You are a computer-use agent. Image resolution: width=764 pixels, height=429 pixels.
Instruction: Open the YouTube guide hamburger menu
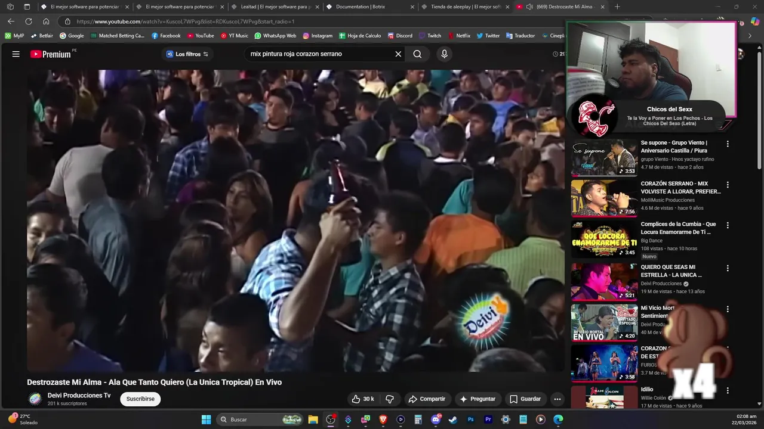(16, 54)
